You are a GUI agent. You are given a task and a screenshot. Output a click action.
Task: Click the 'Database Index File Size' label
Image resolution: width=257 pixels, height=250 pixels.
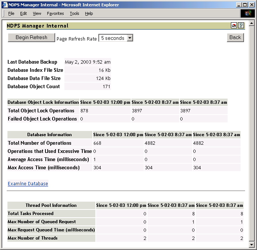35,70
